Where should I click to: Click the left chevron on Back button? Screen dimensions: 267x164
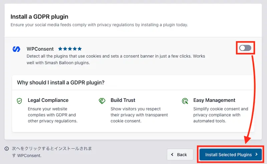172,154
